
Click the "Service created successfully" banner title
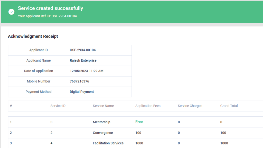coord(50,8)
